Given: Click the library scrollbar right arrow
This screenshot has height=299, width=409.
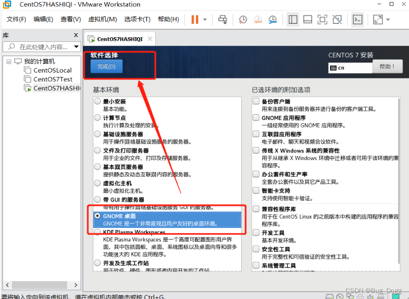Looking at the screenshot, I should (x=75, y=285).
